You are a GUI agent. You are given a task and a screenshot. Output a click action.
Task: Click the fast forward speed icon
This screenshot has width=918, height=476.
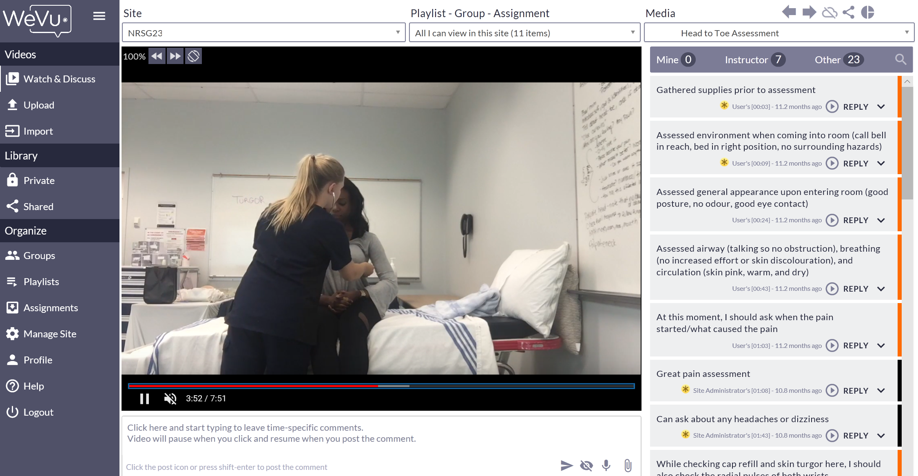click(x=175, y=56)
